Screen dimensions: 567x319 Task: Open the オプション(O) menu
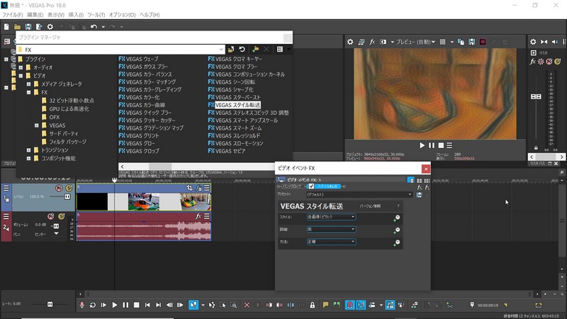pos(122,15)
